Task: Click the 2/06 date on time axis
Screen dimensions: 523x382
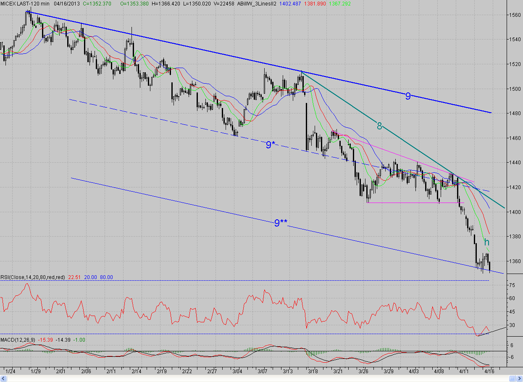Action: pyautogui.click(x=86, y=371)
